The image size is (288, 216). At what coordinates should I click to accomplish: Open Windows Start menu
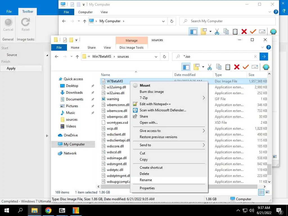pos(7,210)
